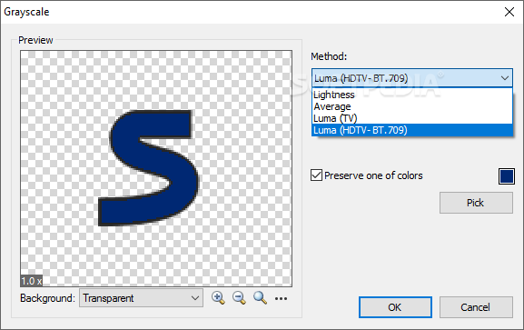Close the Grayscale dialog window
The image size is (524, 330).
(509, 12)
